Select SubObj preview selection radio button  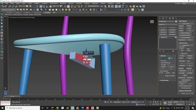coord(165,73)
